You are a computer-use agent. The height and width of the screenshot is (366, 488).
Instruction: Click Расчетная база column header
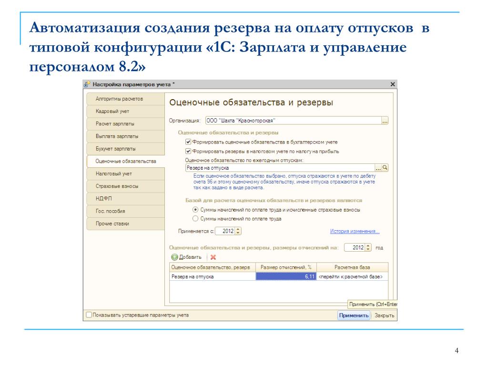point(352,267)
